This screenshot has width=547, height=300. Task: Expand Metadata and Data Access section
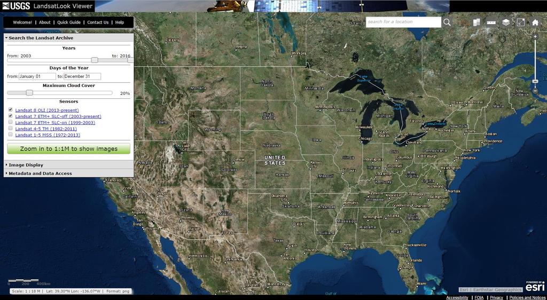pyautogui.click(x=68, y=173)
